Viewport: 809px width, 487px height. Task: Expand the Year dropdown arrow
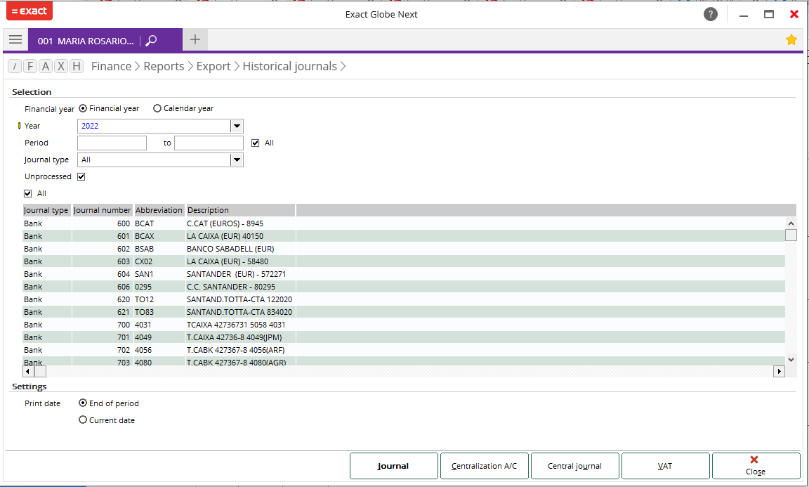[237, 126]
